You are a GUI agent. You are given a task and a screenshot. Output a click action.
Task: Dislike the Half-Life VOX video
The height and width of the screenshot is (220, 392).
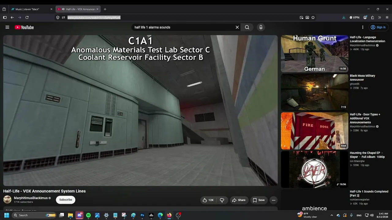[x=222, y=200]
